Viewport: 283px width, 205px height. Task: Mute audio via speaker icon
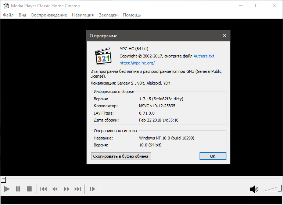tap(254, 189)
